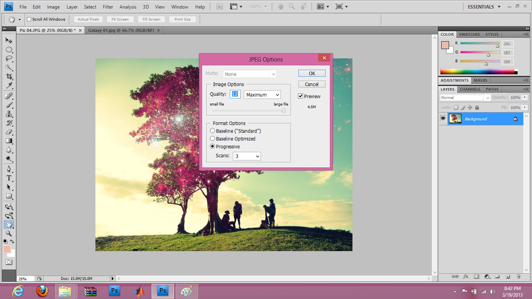This screenshot has height=299, width=532.
Task: Click OK in JPEG Options
Action: pyautogui.click(x=312, y=74)
